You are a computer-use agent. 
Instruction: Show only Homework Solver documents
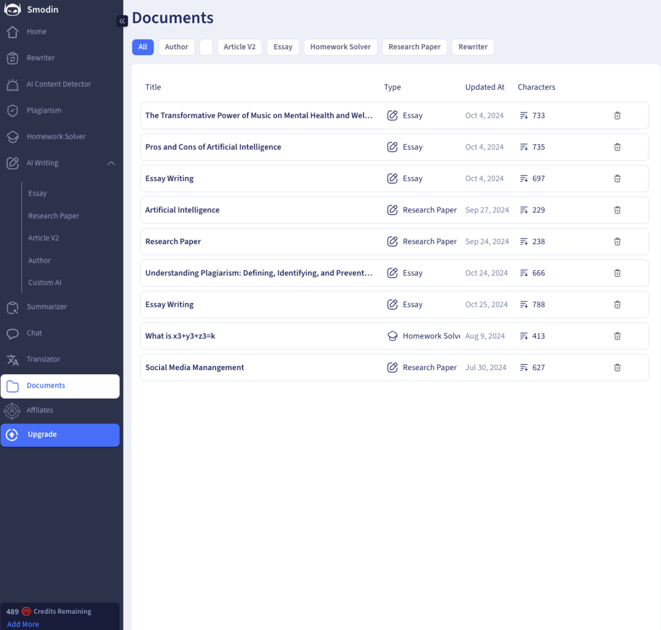click(x=340, y=47)
